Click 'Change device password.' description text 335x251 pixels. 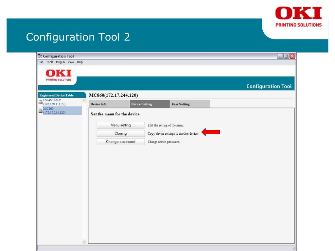tap(164, 142)
